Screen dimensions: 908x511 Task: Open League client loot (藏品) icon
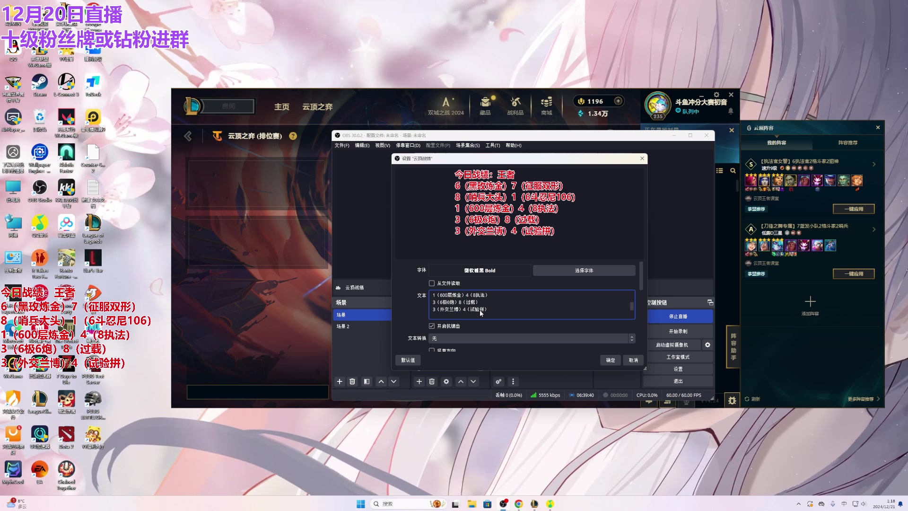point(485,106)
